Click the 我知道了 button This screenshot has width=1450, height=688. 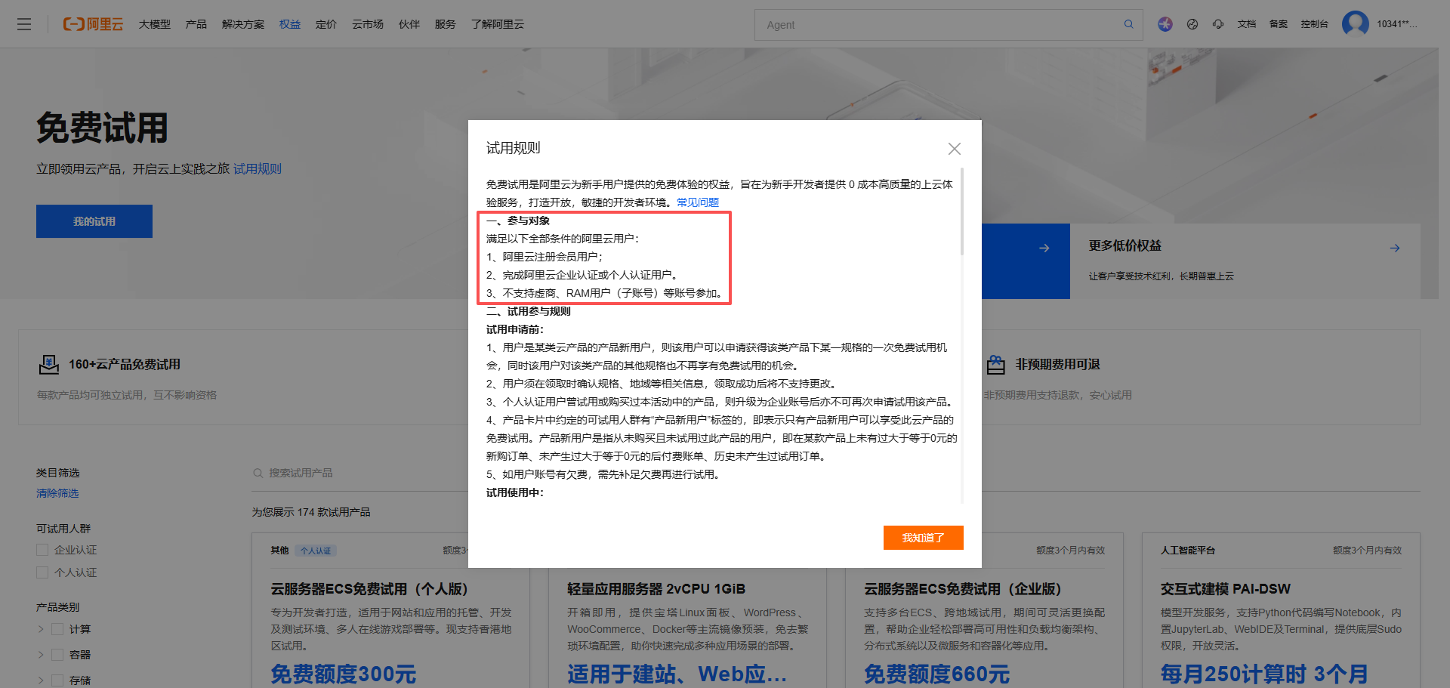pyautogui.click(x=924, y=538)
